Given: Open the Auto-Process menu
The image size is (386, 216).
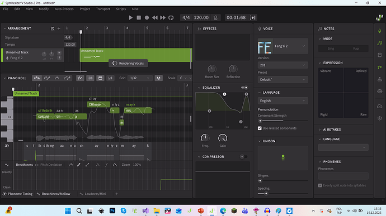Looking at the screenshot, I should pos(64,9).
